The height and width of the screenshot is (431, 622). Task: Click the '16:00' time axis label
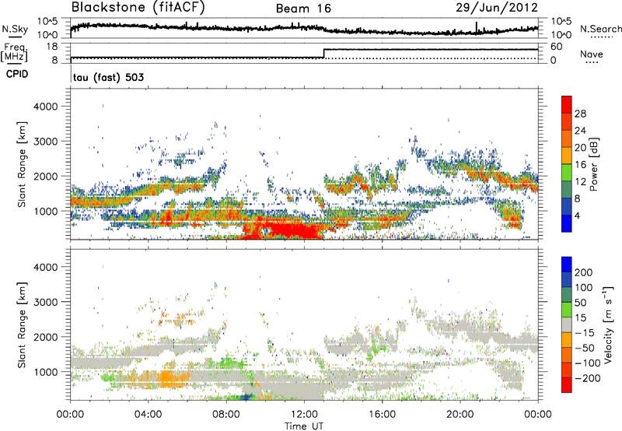click(382, 415)
